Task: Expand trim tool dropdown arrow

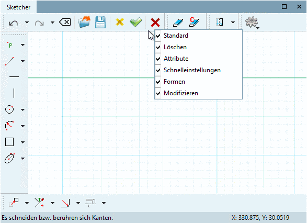Action: (x=52, y=203)
